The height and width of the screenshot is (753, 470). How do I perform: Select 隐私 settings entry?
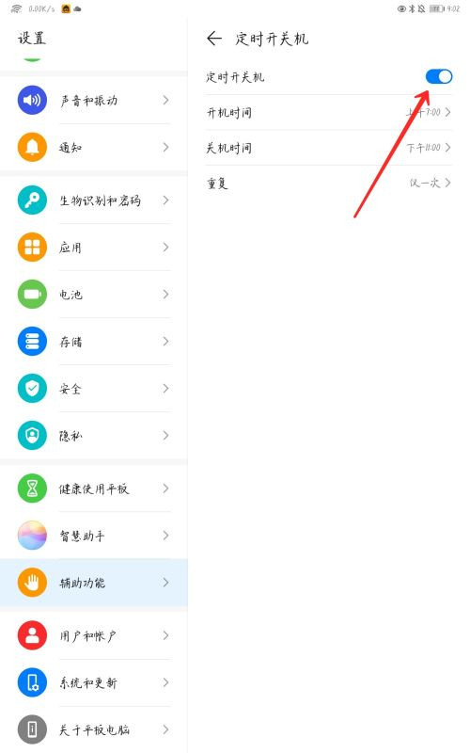click(94, 435)
